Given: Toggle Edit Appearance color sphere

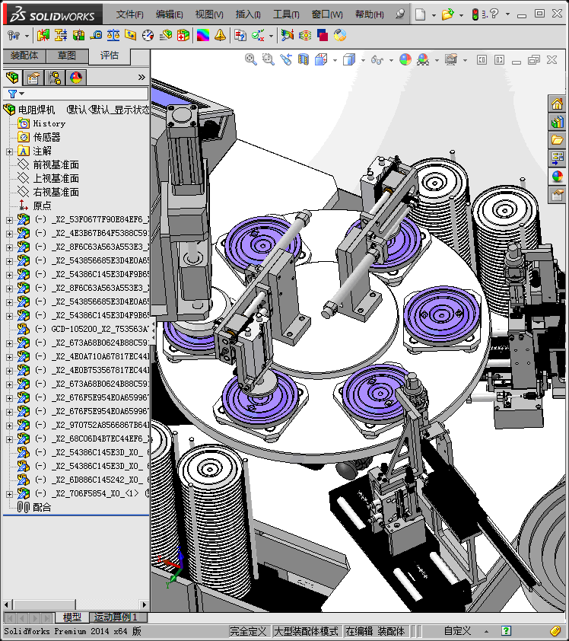Looking at the screenshot, I should (x=405, y=59).
